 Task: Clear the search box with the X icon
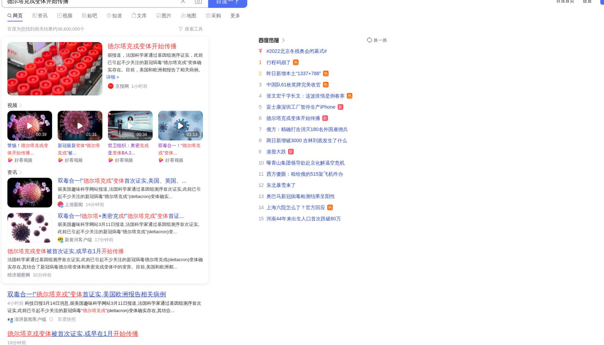[183, 2]
